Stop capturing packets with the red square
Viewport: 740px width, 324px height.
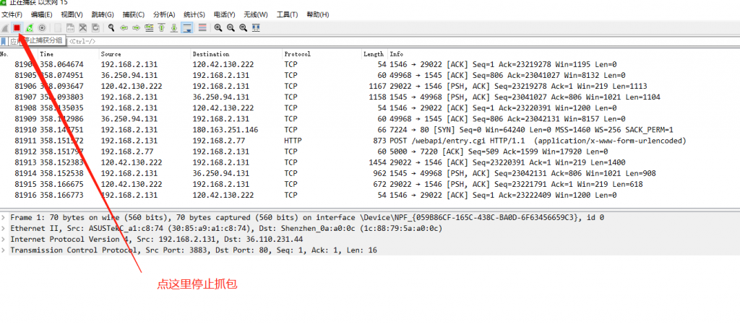click(x=17, y=28)
